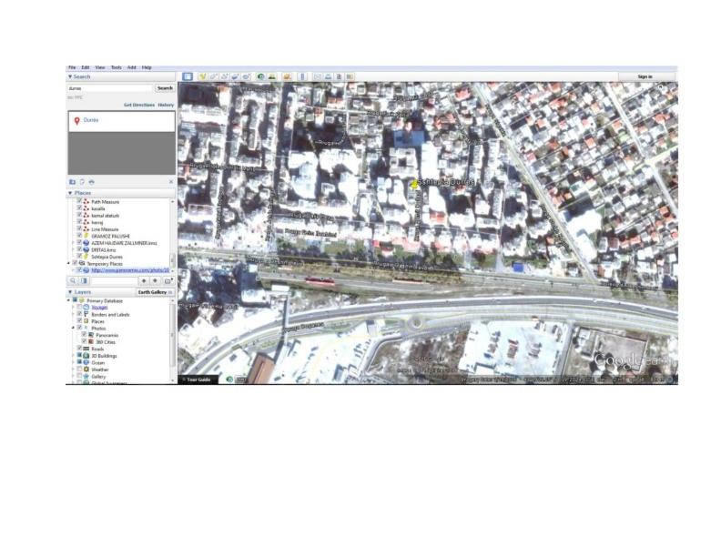This screenshot has width=721, height=557.
Task: Click the Print icon in the toolbar
Action: click(x=329, y=76)
